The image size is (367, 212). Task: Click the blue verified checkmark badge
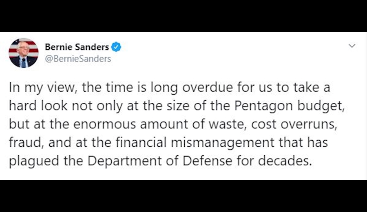116,47
